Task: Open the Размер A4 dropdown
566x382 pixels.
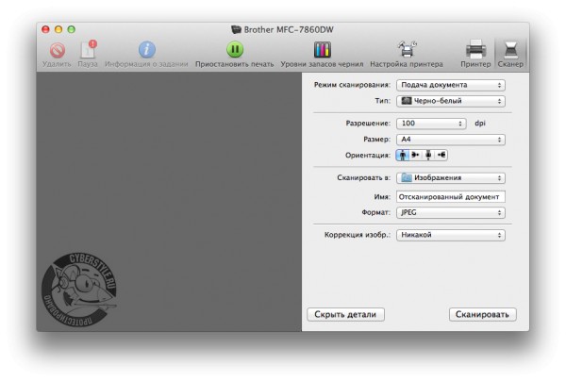Action: 451,140
